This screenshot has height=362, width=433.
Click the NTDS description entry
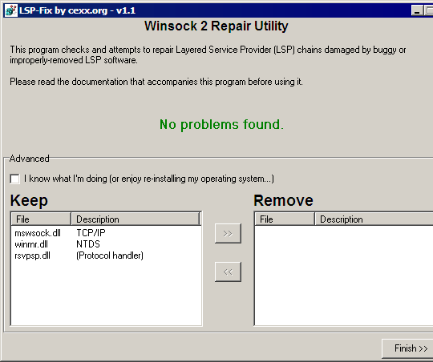click(x=88, y=244)
